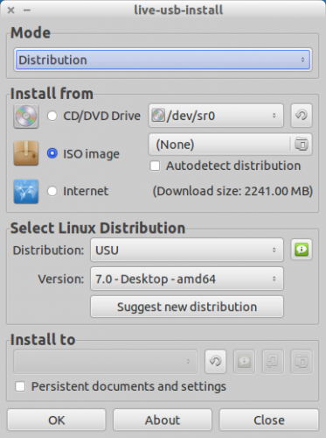Open the Mode dropdown showing Distribution

[163, 60]
